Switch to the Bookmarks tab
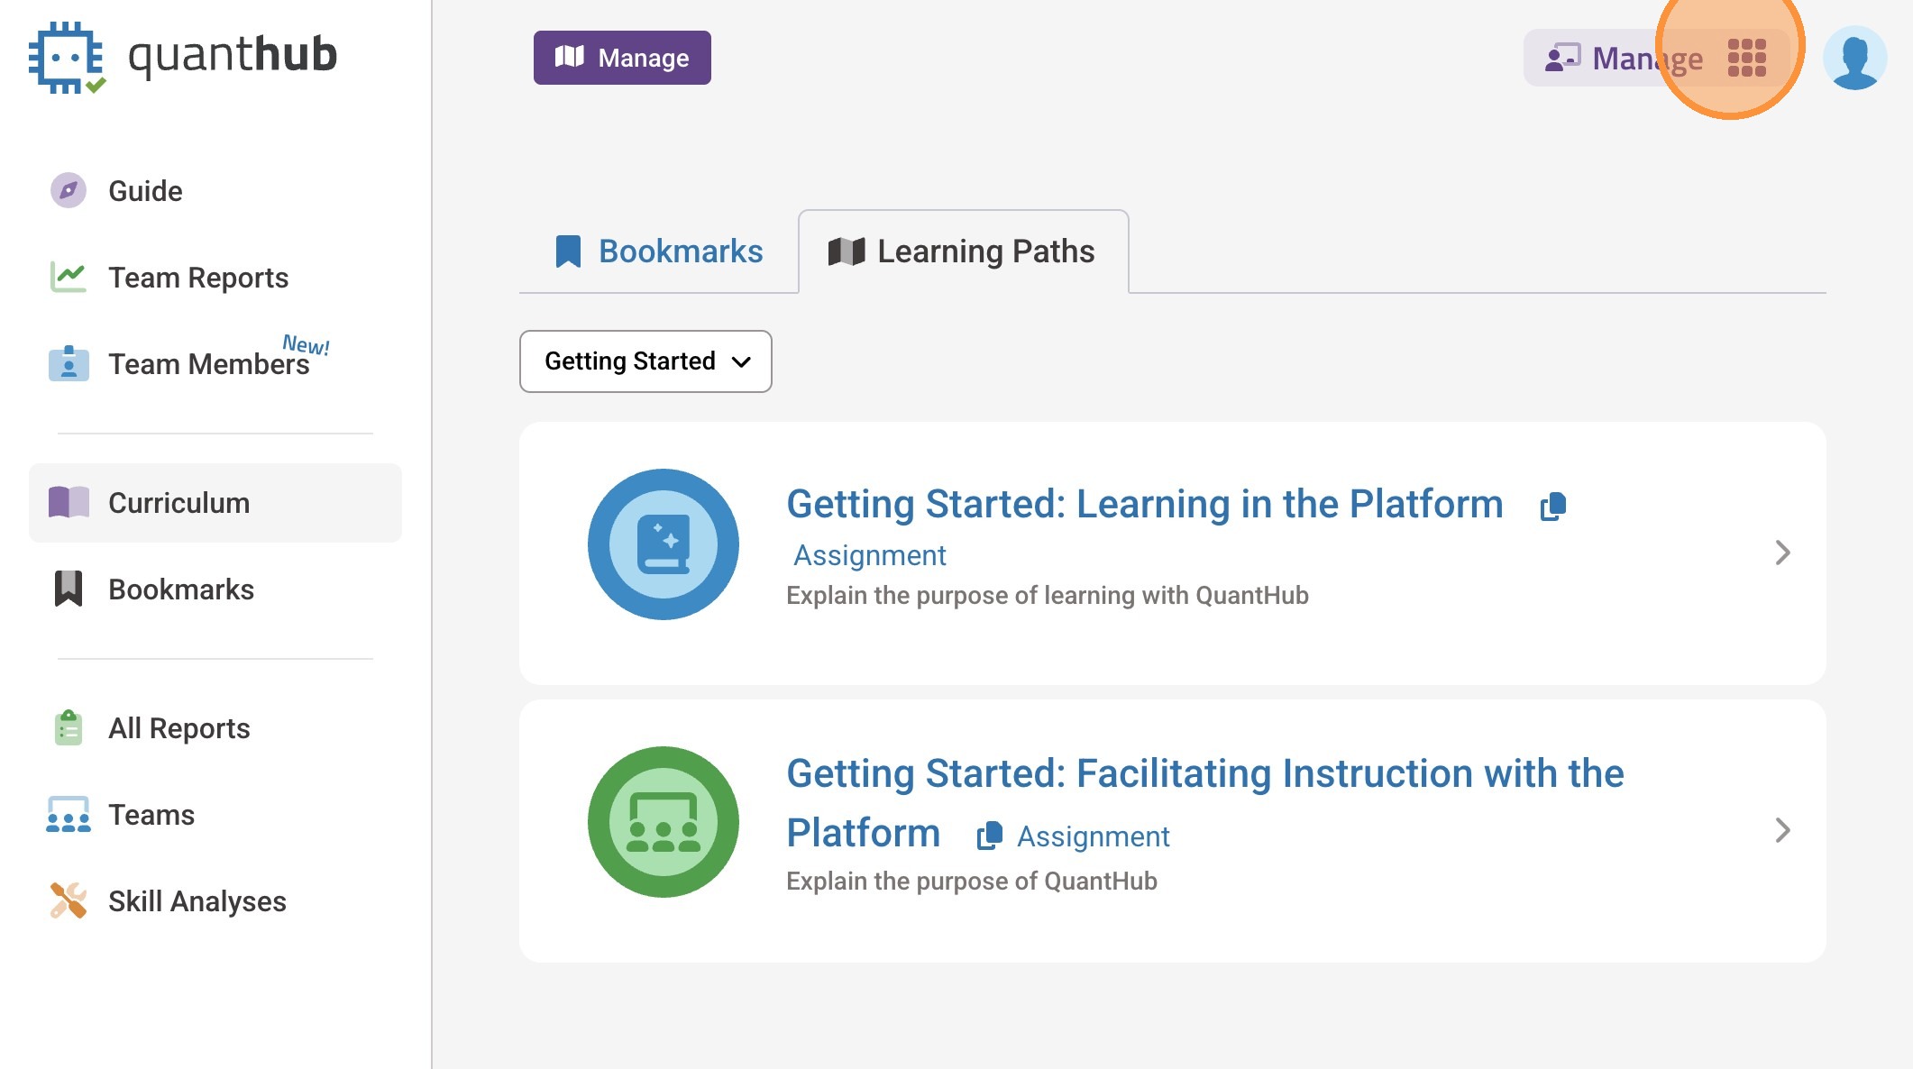The width and height of the screenshot is (1913, 1069). 659,251
